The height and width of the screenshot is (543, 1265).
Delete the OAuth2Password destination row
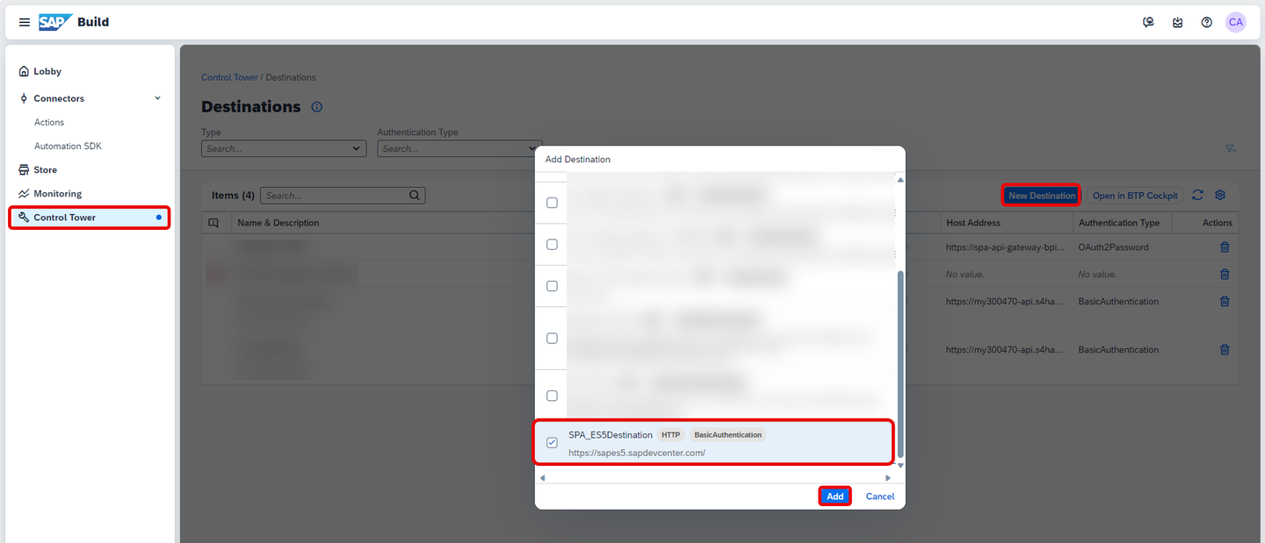1225,247
